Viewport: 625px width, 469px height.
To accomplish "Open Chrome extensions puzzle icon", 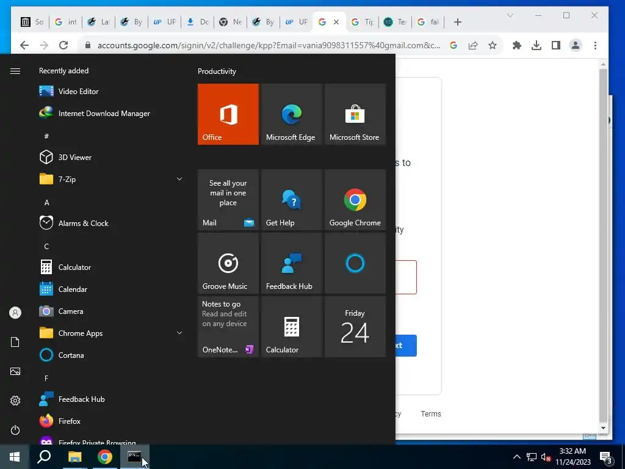I will pyautogui.click(x=517, y=45).
